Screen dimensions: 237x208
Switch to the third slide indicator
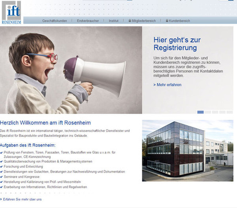click(x=215, y=112)
